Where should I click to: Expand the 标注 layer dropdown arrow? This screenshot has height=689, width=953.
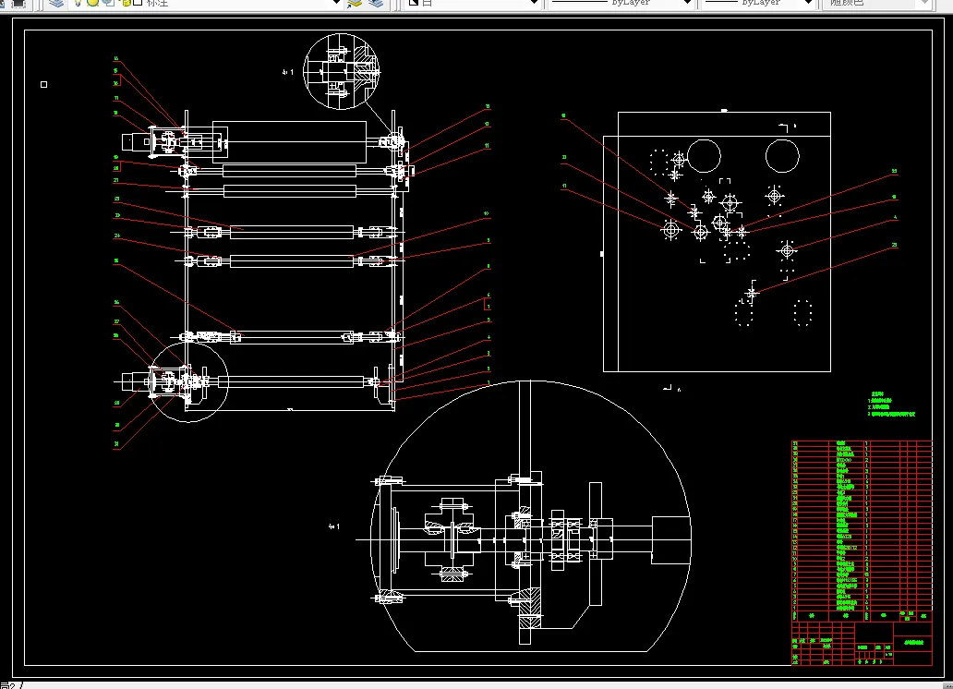pyautogui.click(x=336, y=3)
